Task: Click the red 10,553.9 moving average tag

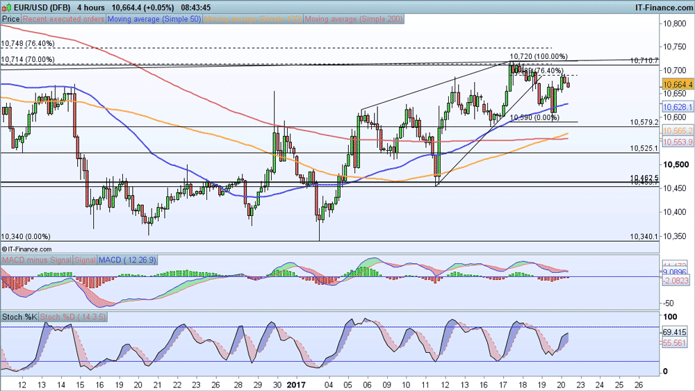Action: (678, 142)
